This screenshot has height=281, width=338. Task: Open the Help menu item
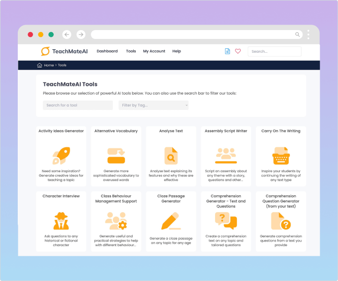pos(177,51)
